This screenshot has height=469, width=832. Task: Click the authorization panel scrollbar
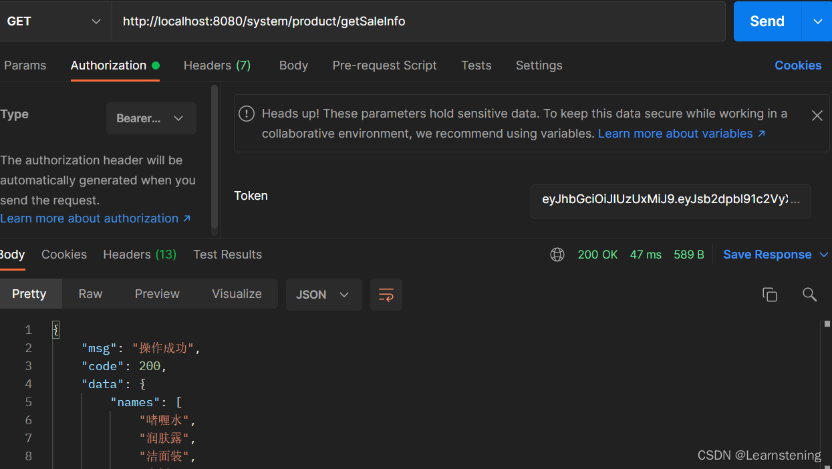pos(215,156)
